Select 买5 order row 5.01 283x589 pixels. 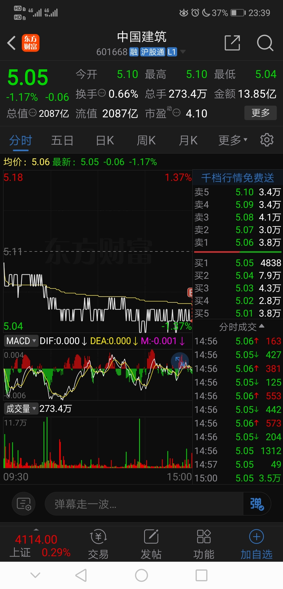(238, 313)
